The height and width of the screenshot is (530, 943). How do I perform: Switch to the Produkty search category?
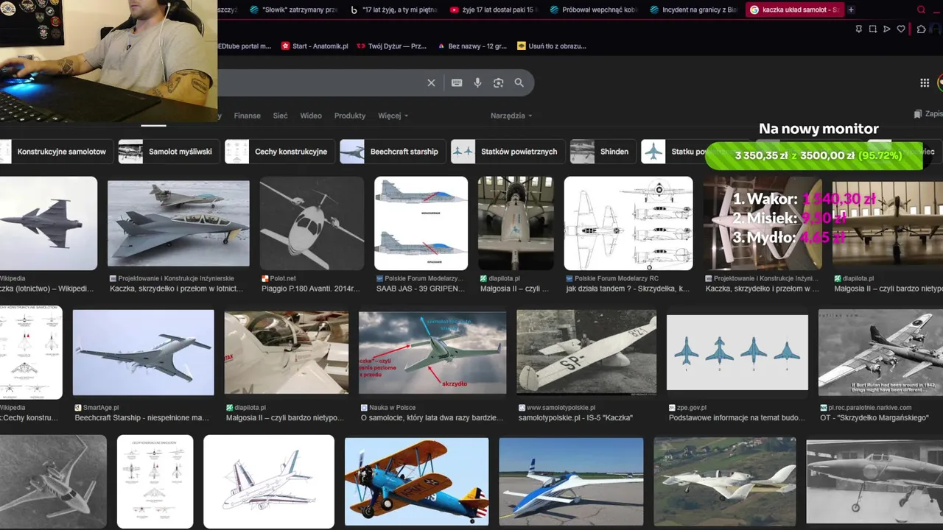point(350,116)
